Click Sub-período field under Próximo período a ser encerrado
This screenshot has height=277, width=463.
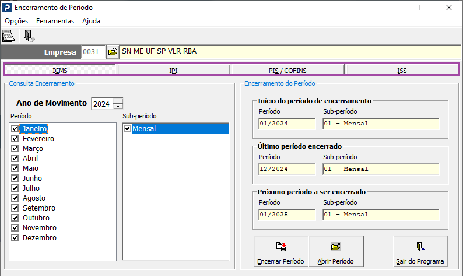click(381, 215)
